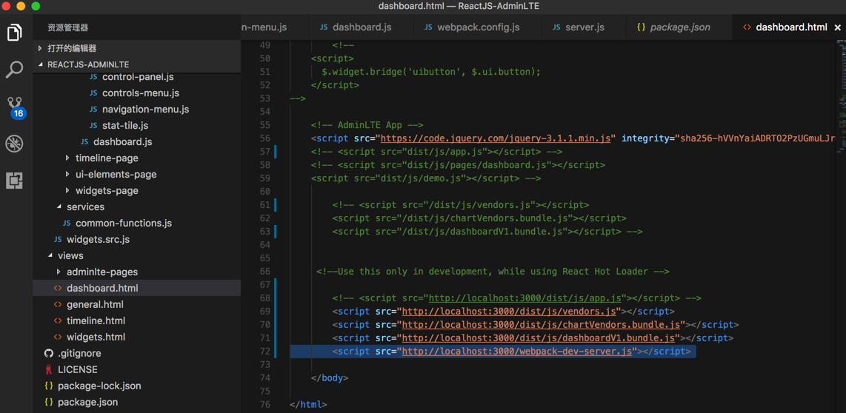Switch to the package.json tab
The width and height of the screenshot is (846, 413).
pyautogui.click(x=679, y=27)
